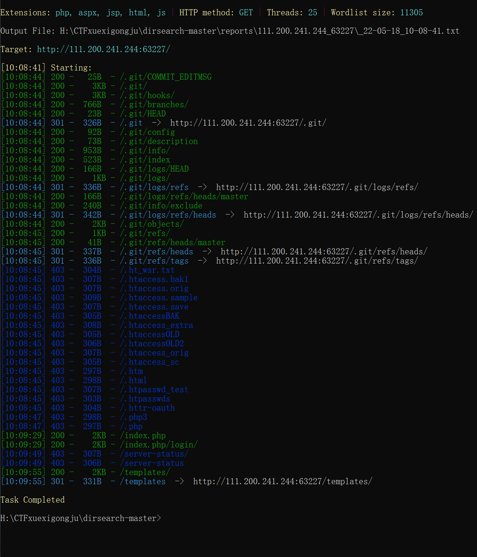Image resolution: width=477 pixels, height=557 pixels.
Task: Click the /.git/logs/HEAD path
Action: (x=154, y=169)
